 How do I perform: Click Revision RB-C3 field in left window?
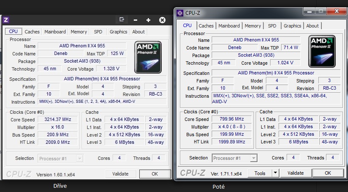coord(155,94)
